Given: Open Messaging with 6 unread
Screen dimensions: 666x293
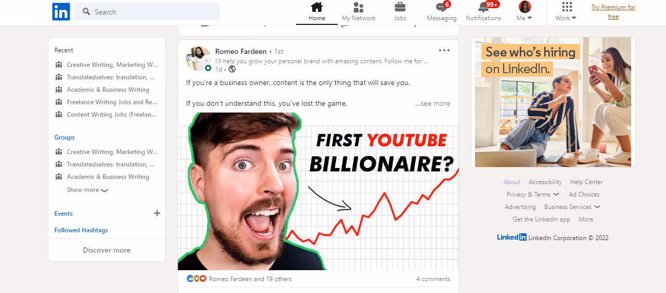Looking at the screenshot, I should coord(442,12).
